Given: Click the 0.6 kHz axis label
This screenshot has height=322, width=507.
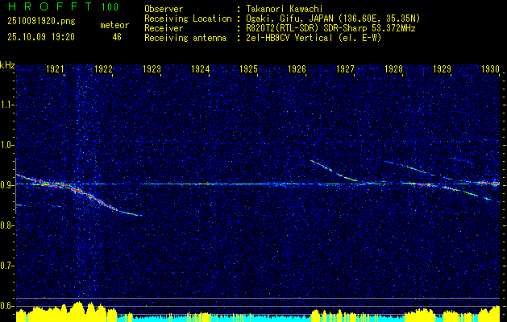Looking at the screenshot, I should click(7, 306).
